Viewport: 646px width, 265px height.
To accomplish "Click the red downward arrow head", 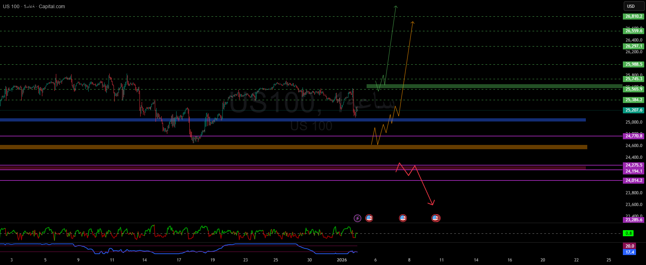I will 432,204.
